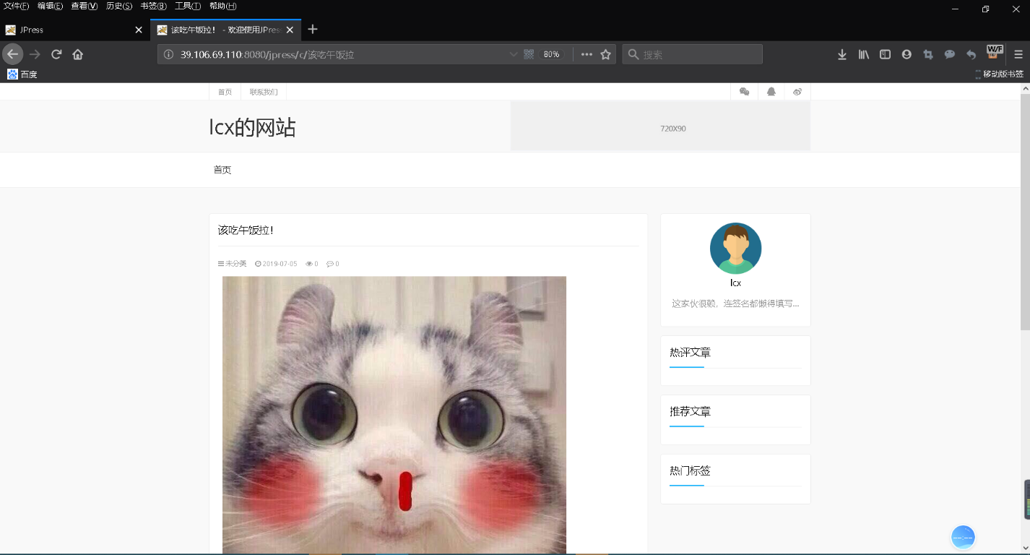Open 移动版书签 mobile bookmarks folder
This screenshot has height=555, width=1030.
click(x=1000, y=74)
